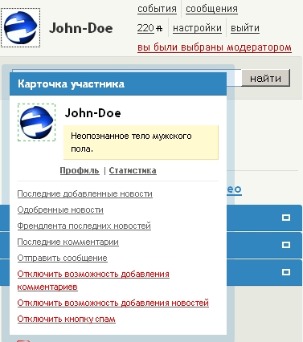This screenshot has width=303, height=342.
Task: Collapse the first blue panel via its icon
Action: pos(286,218)
